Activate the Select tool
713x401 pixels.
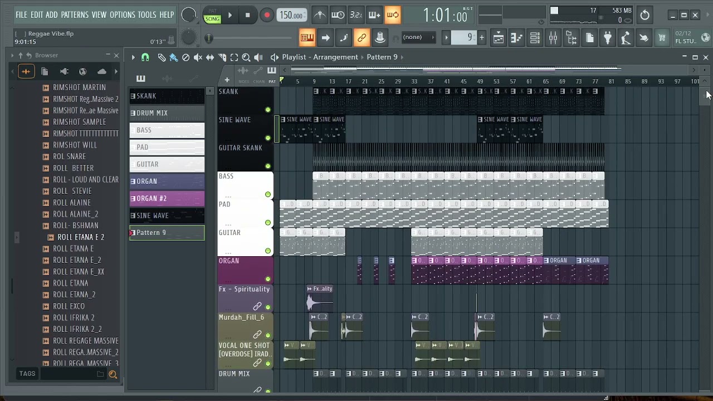pyautogui.click(x=234, y=57)
